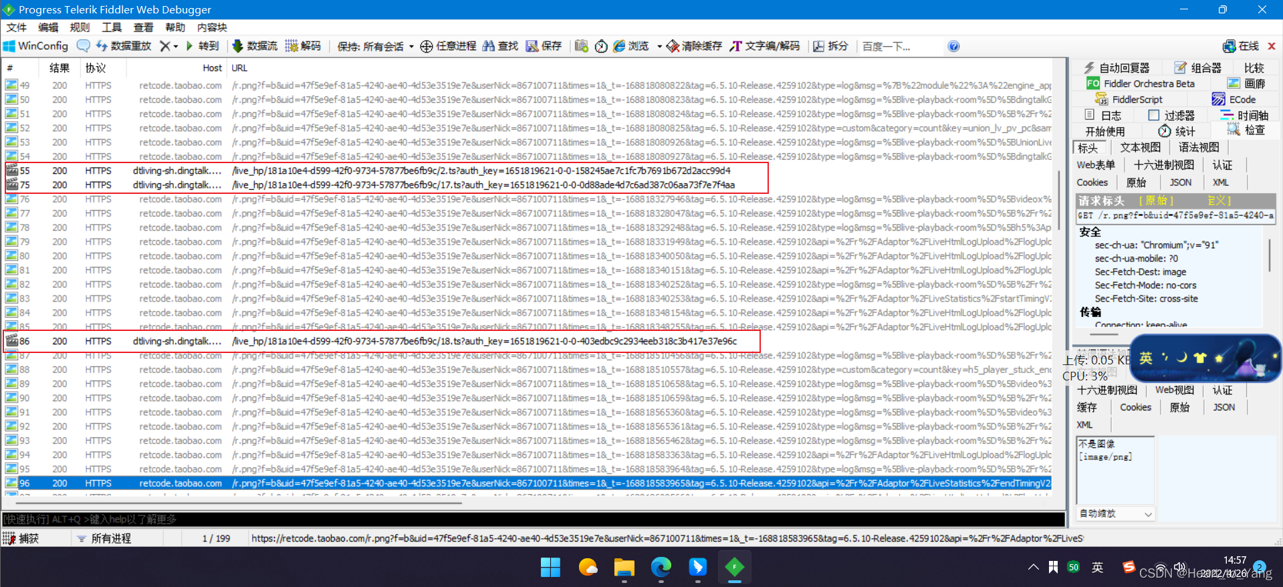This screenshot has height=587, width=1283.
Task: Toggle 解码 (Decode) in the toolbar
Action: [303, 46]
